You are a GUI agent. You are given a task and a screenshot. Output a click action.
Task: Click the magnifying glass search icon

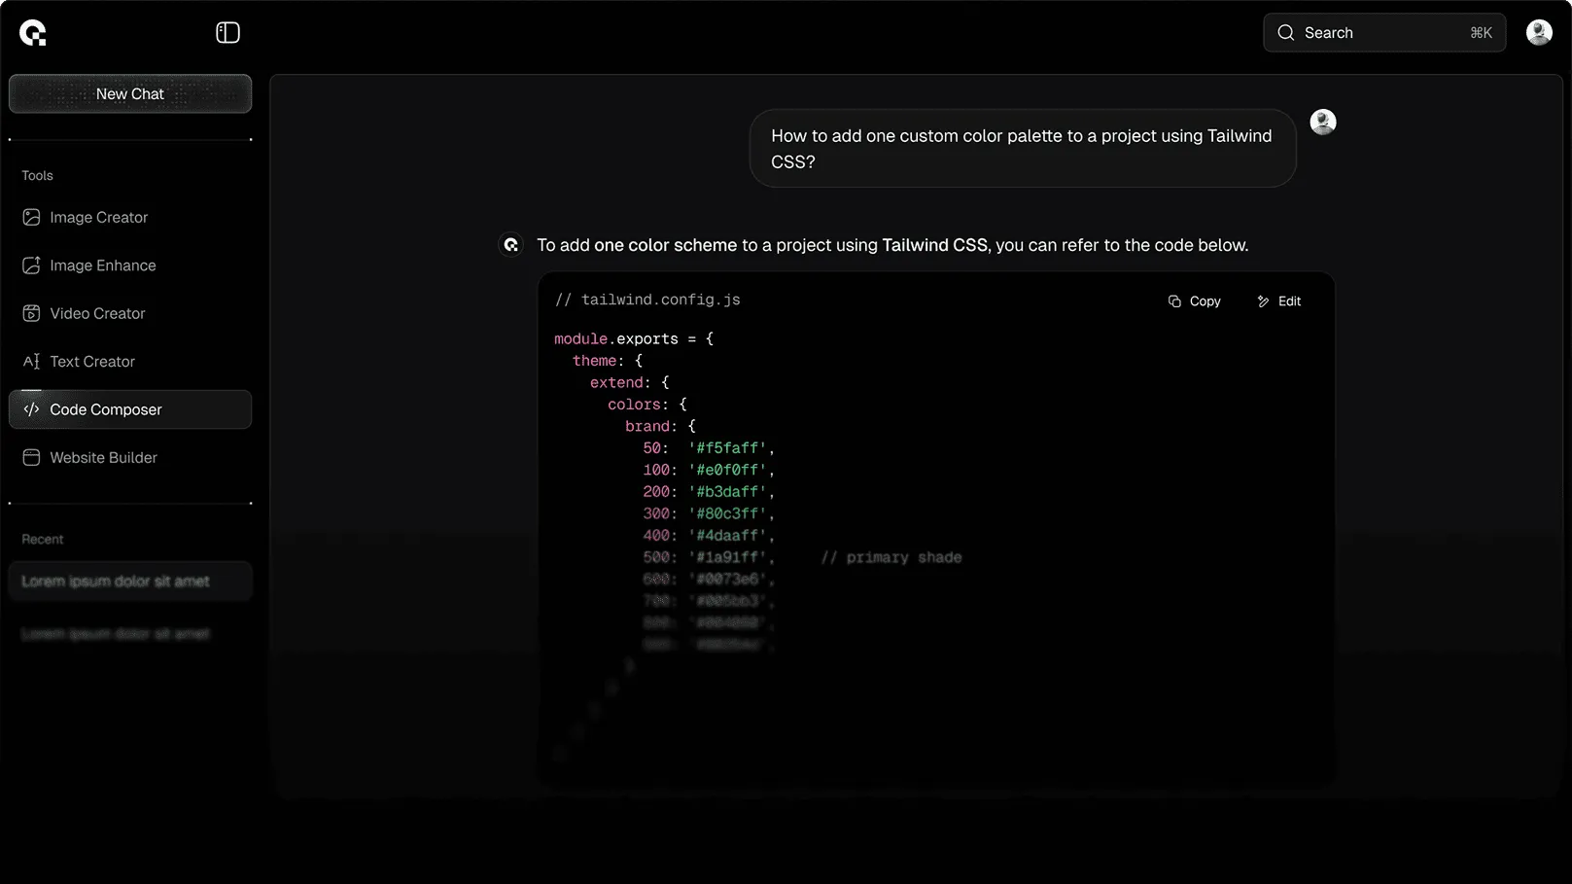tap(1284, 32)
